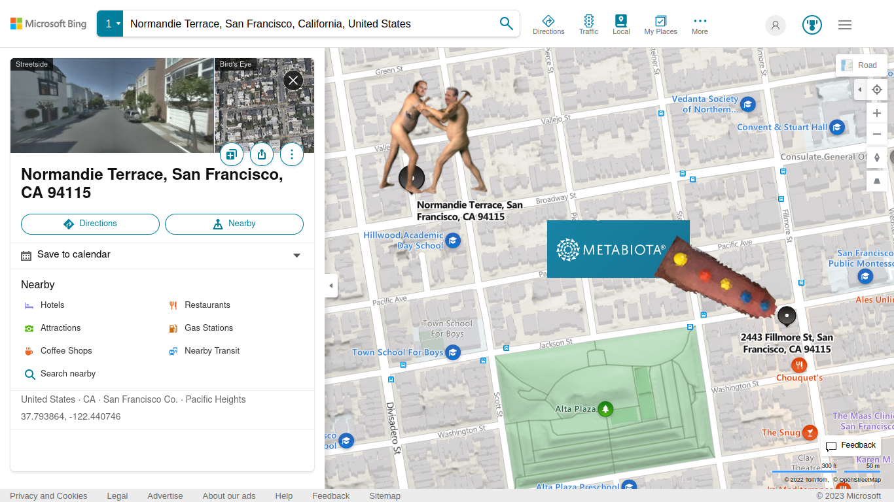Click the coordinates 37.793864, -122.440746
Viewport: 894px width, 502px height.
pos(71,417)
